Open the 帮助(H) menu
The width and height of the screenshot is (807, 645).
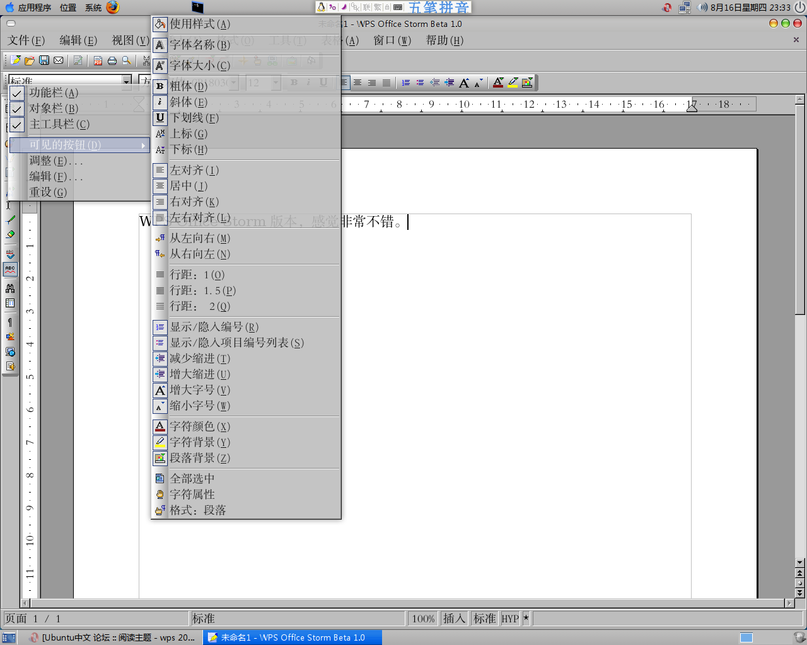(x=444, y=40)
